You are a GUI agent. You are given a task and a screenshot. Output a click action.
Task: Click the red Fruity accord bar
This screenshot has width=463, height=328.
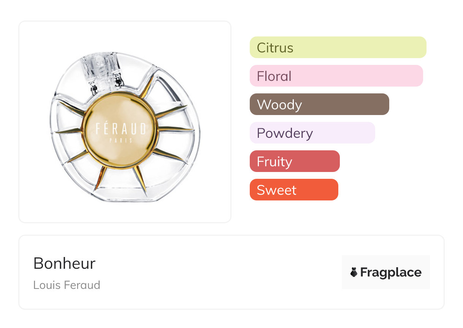tap(295, 161)
